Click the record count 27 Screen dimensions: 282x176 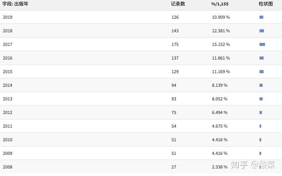pos(174,167)
